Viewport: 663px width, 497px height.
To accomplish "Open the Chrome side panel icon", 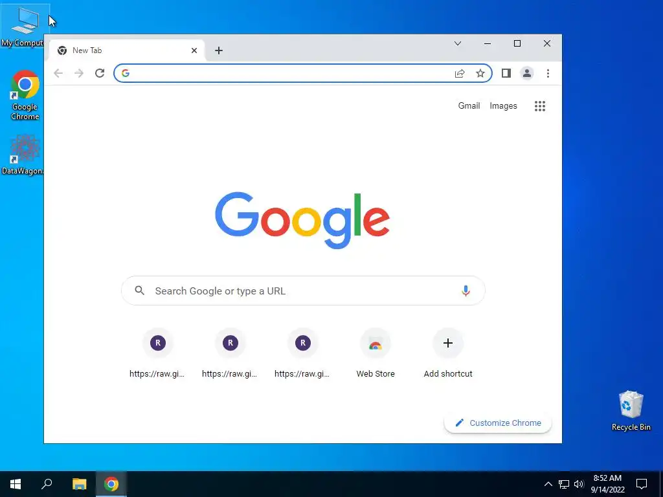I will pos(506,73).
